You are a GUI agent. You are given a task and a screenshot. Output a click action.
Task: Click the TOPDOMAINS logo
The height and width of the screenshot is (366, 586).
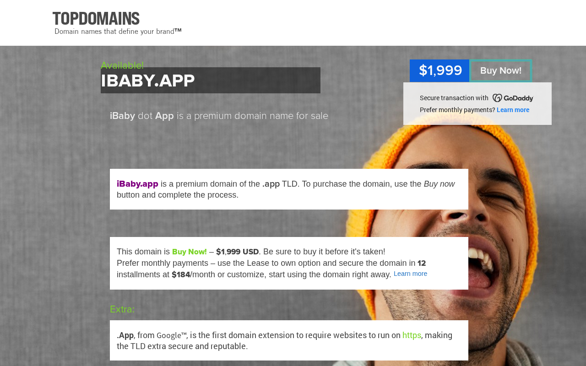[96, 19]
